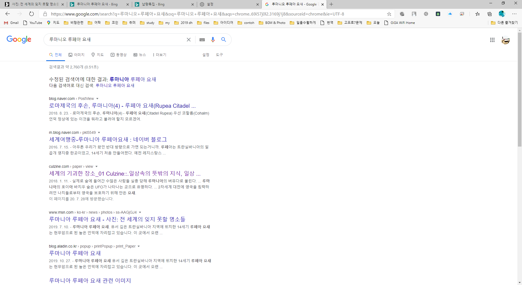Select the 전체 search tab
This screenshot has width=522, height=285.
(x=55, y=55)
